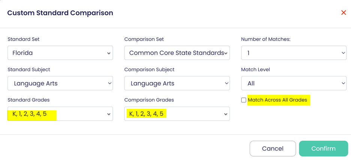The height and width of the screenshot is (160, 351).
Task: Click the Comparison Set field label
Action: [144, 39]
